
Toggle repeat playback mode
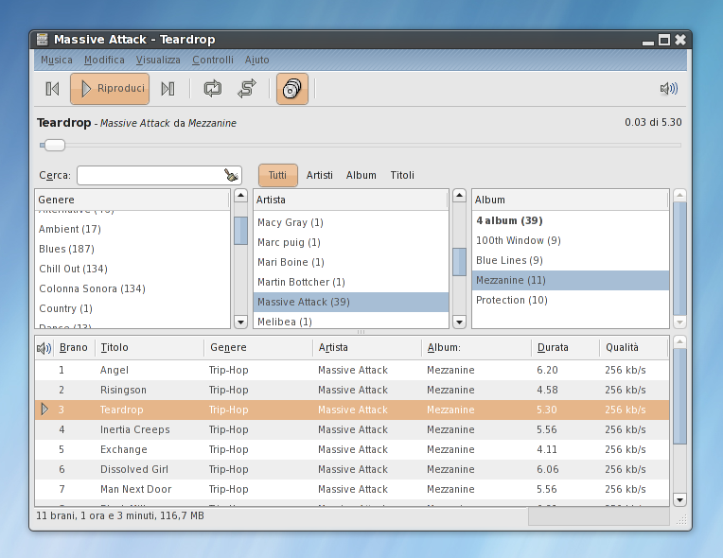pos(213,89)
